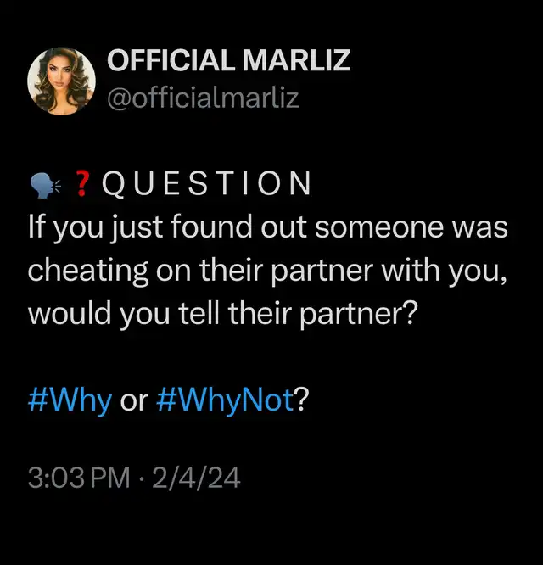Open the @officialmarliz handle
This screenshot has width=543, height=565.
[x=203, y=98]
